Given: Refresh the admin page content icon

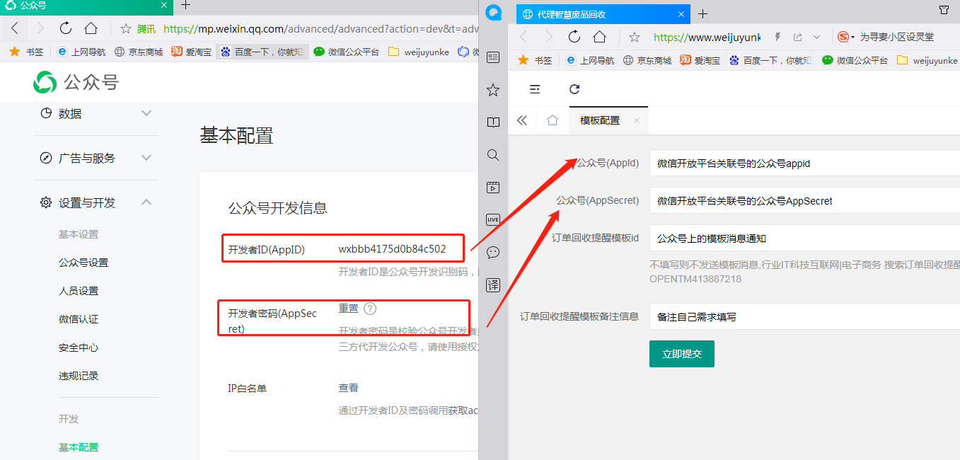Looking at the screenshot, I should pos(574,89).
